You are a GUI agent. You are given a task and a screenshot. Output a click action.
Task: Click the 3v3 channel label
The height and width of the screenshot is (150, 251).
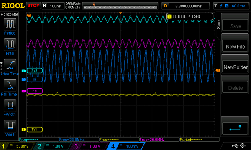(35, 70)
